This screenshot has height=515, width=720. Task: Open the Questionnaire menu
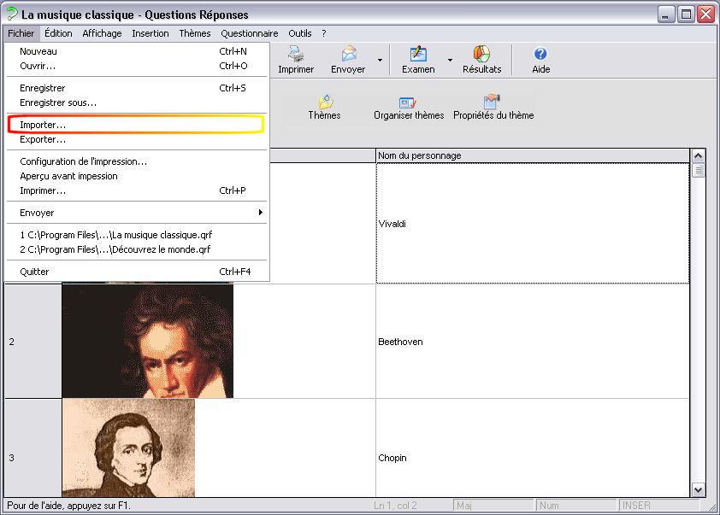tap(250, 33)
